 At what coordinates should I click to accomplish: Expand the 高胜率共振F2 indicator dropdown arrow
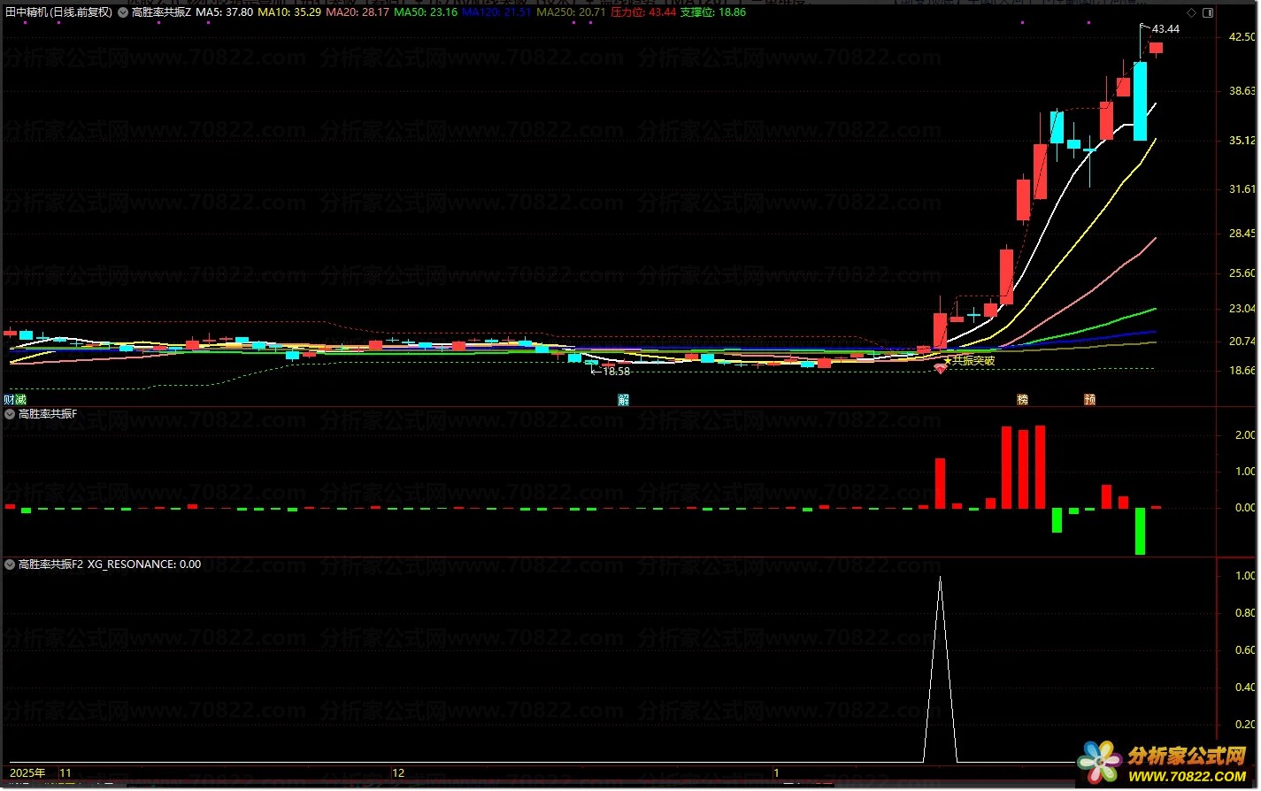10,564
